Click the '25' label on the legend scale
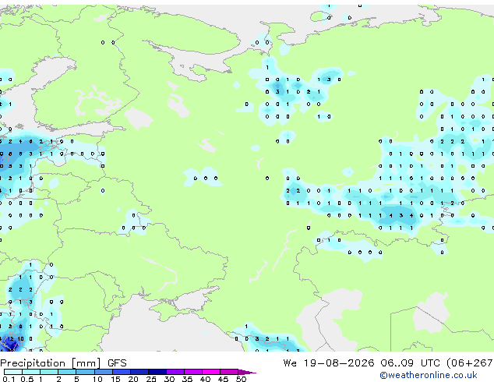Image resolution: width=494 pixels, height=382 pixels. coord(151,379)
